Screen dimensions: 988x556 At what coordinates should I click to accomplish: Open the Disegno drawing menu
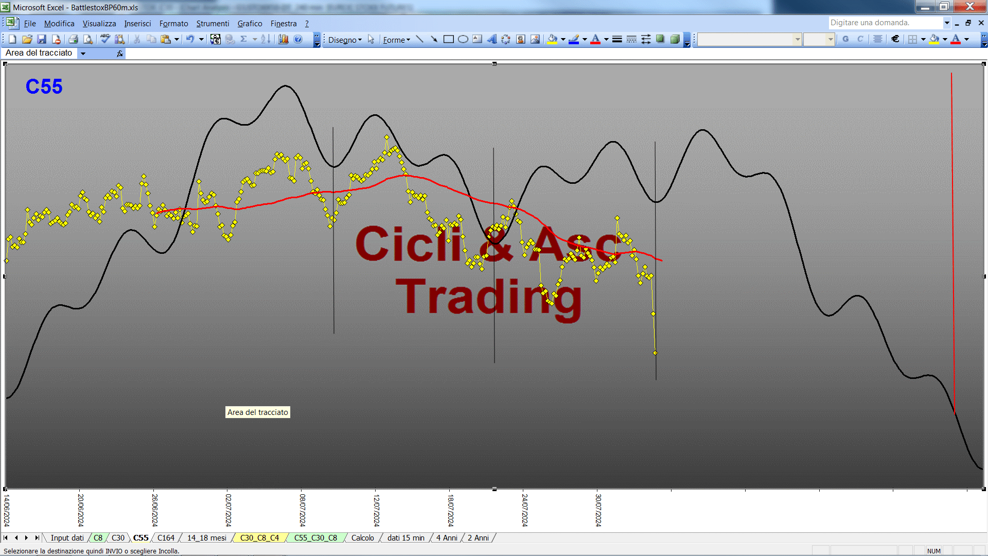point(345,40)
